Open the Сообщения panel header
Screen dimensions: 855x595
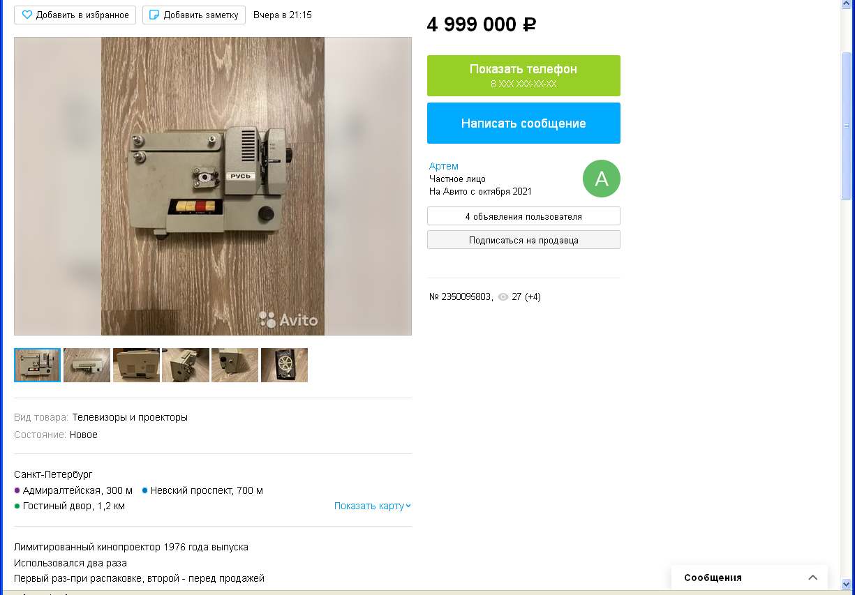[750, 578]
